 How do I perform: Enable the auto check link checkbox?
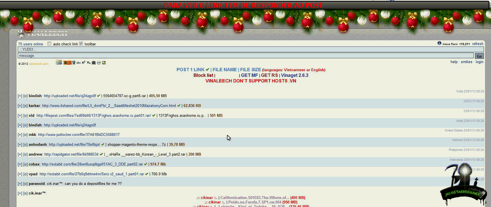pos(49,44)
